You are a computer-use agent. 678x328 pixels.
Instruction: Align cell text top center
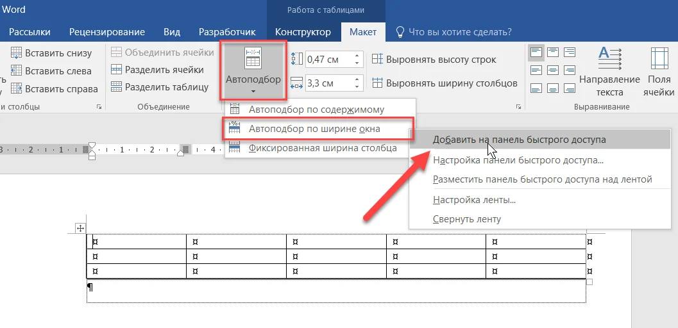tap(553, 53)
